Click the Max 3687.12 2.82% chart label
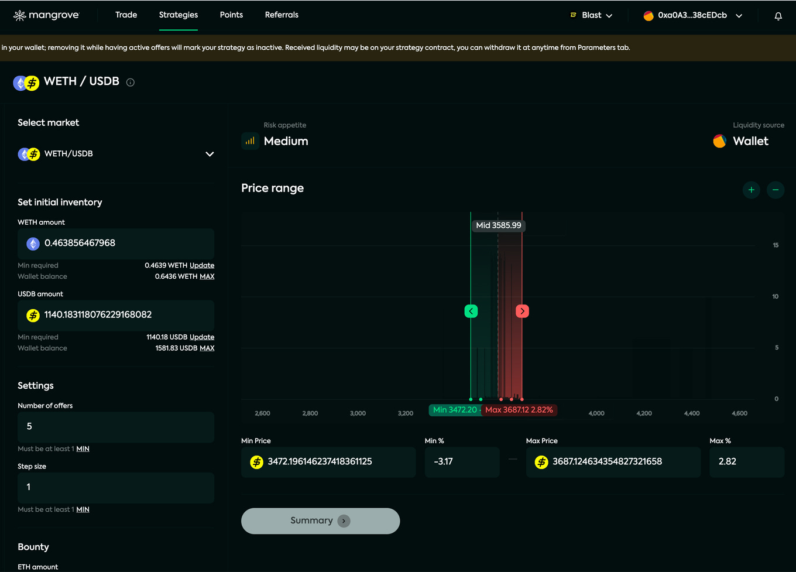The width and height of the screenshot is (796, 572). [519, 410]
